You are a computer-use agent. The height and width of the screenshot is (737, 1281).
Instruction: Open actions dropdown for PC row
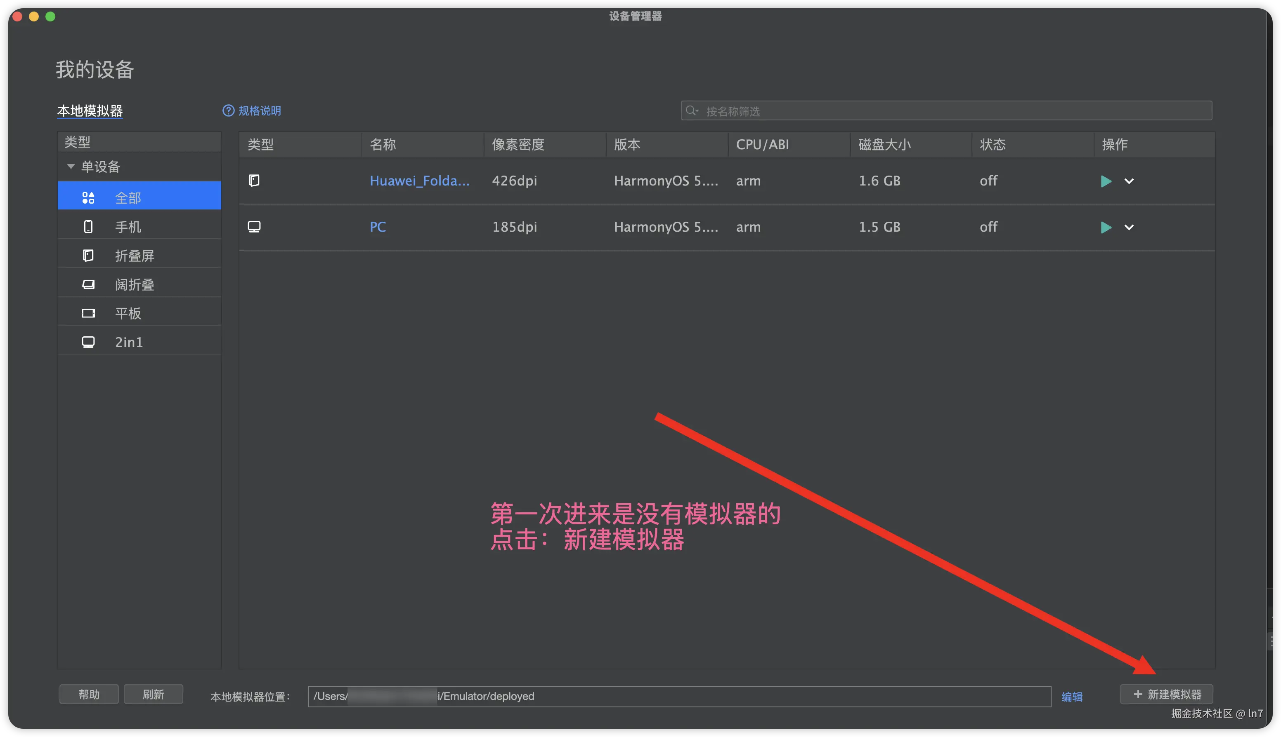(1129, 227)
